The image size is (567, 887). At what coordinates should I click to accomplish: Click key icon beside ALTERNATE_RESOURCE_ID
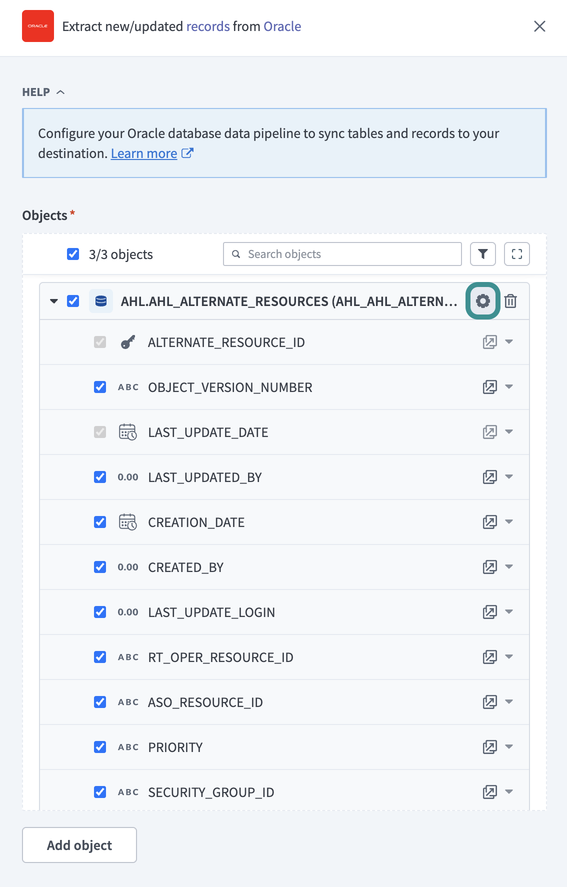pyautogui.click(x=128, y=342)
